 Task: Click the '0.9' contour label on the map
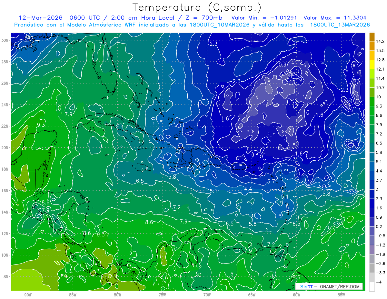coord(283,65)
